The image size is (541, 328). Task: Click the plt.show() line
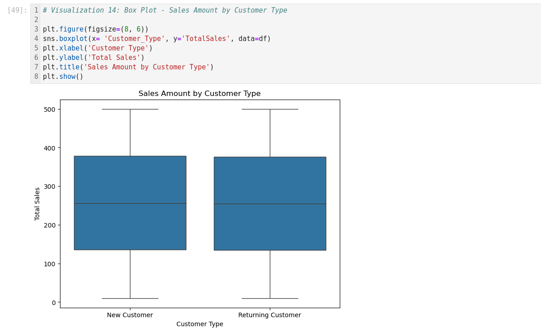[x=63, y=77]
